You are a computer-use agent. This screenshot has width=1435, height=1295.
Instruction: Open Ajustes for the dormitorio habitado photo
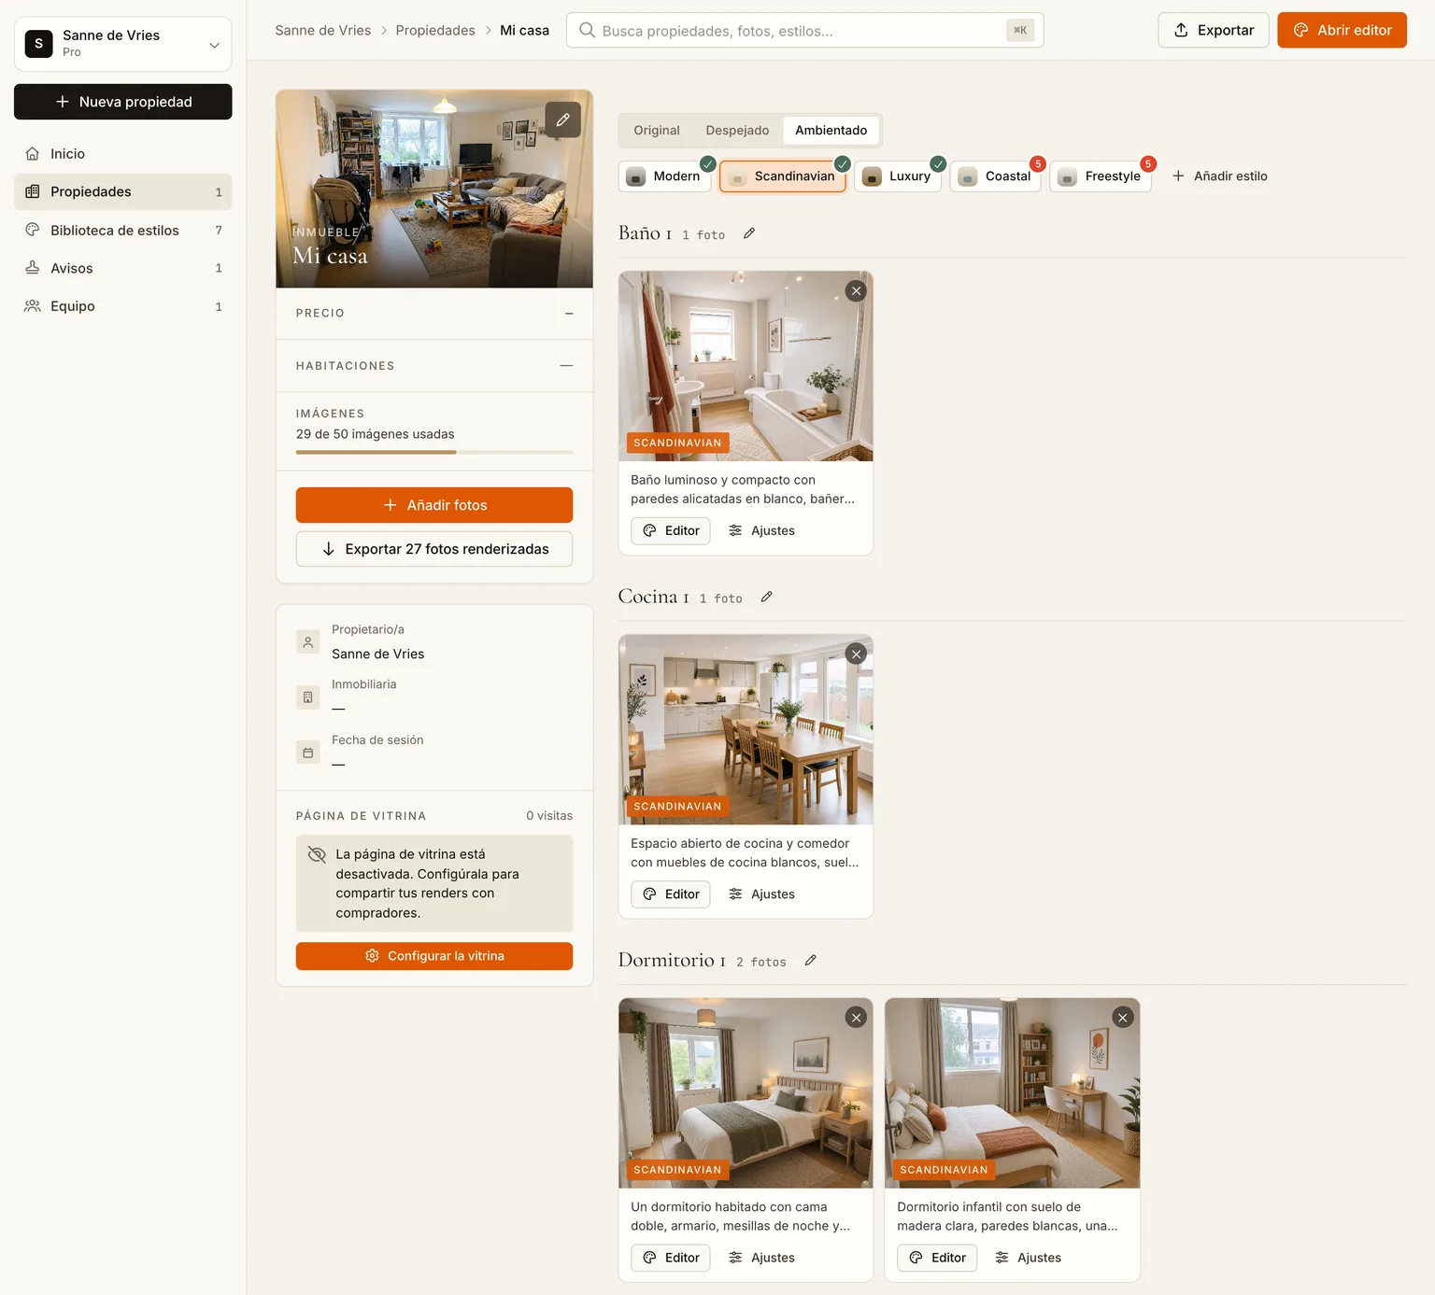click(x=761, y=1258)
